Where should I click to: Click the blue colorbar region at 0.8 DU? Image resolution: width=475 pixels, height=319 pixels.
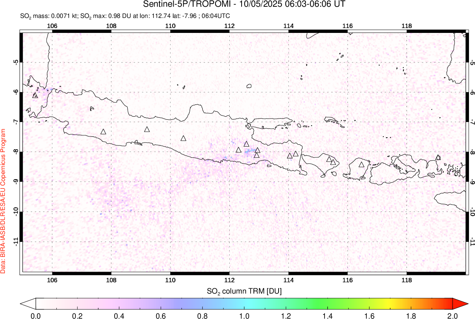pyautogui.click(x=202, y=303)
